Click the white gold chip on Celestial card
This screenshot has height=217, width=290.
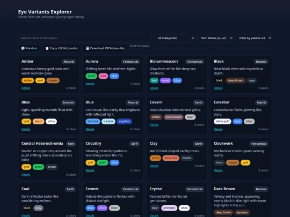pyautogui.click(x=222, y=121)
